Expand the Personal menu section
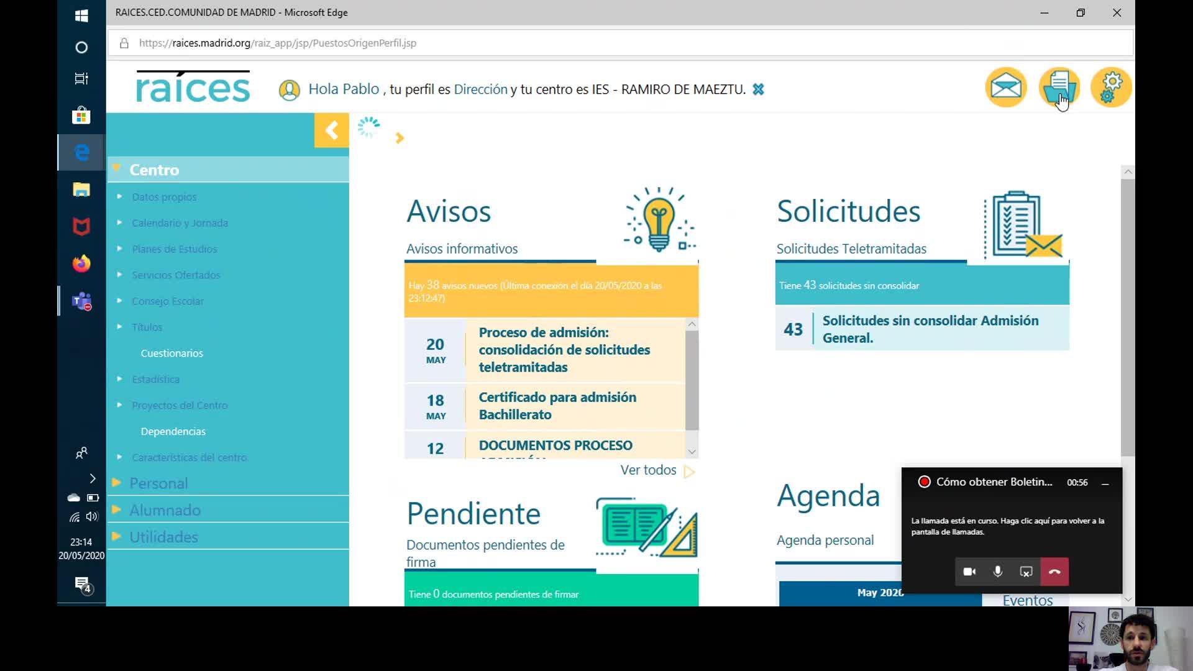The width and height of the screenshot is (1193, 671). click(x=158, y=483)
